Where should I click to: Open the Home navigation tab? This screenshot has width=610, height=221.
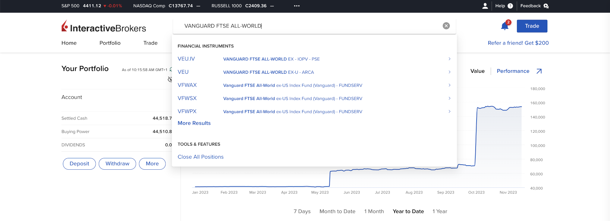coord(69,43)
